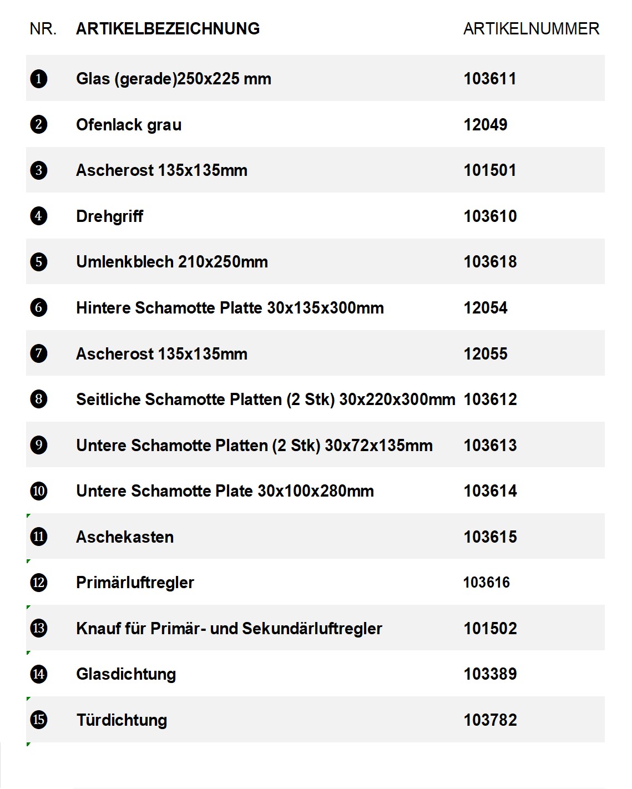Select Knauf für Primär- und Sekundärluftregler
Screen dimensions: 632x789
pos(229,629)
